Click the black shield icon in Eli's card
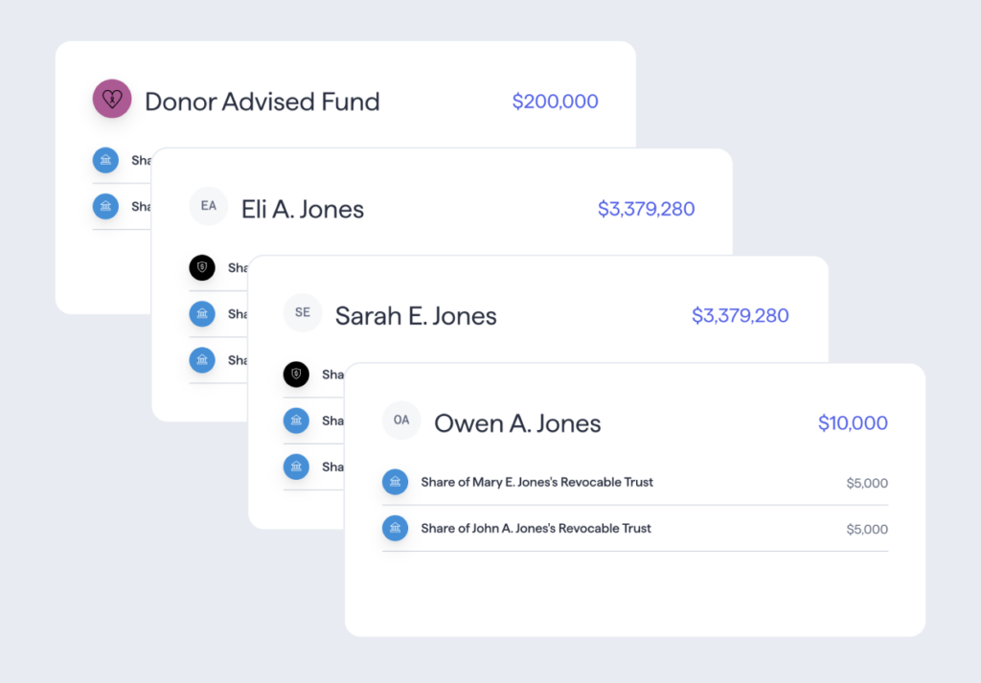981x683 pixels. tap(202, 267)
